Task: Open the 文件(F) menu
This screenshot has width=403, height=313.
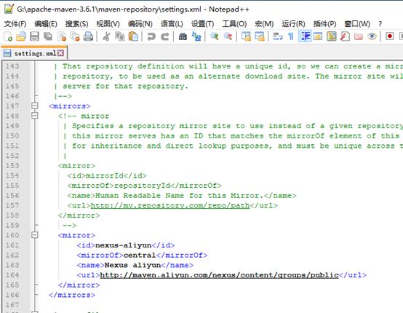Action: (x=15, y=24)
